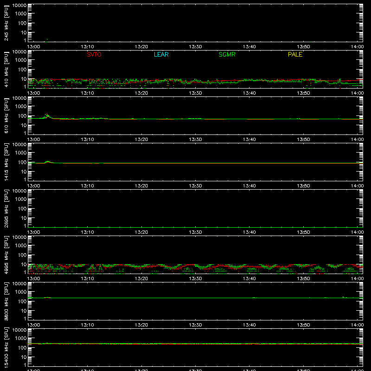Click the 1 tick label on 2695 MHz panel
Viewport: 371px width, 371px height.
pos(25,226)
